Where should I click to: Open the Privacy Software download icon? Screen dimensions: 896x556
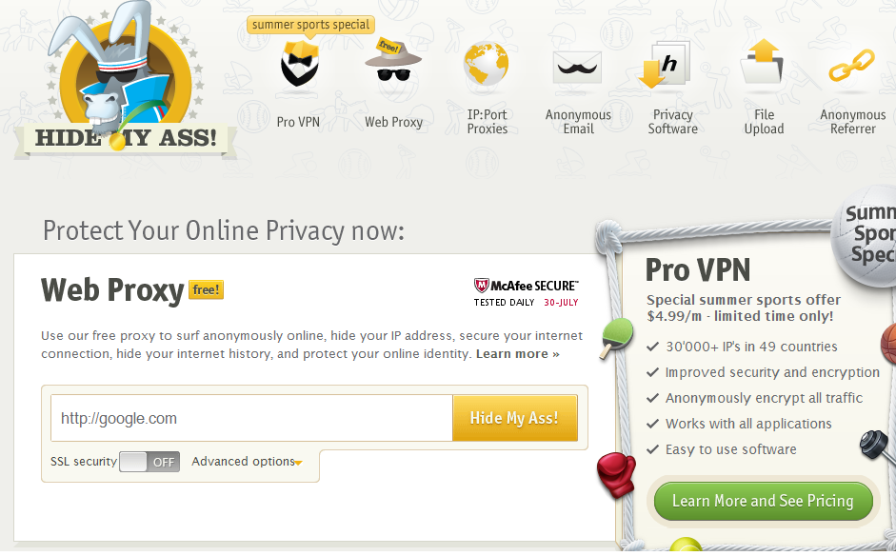click(664, 65)
